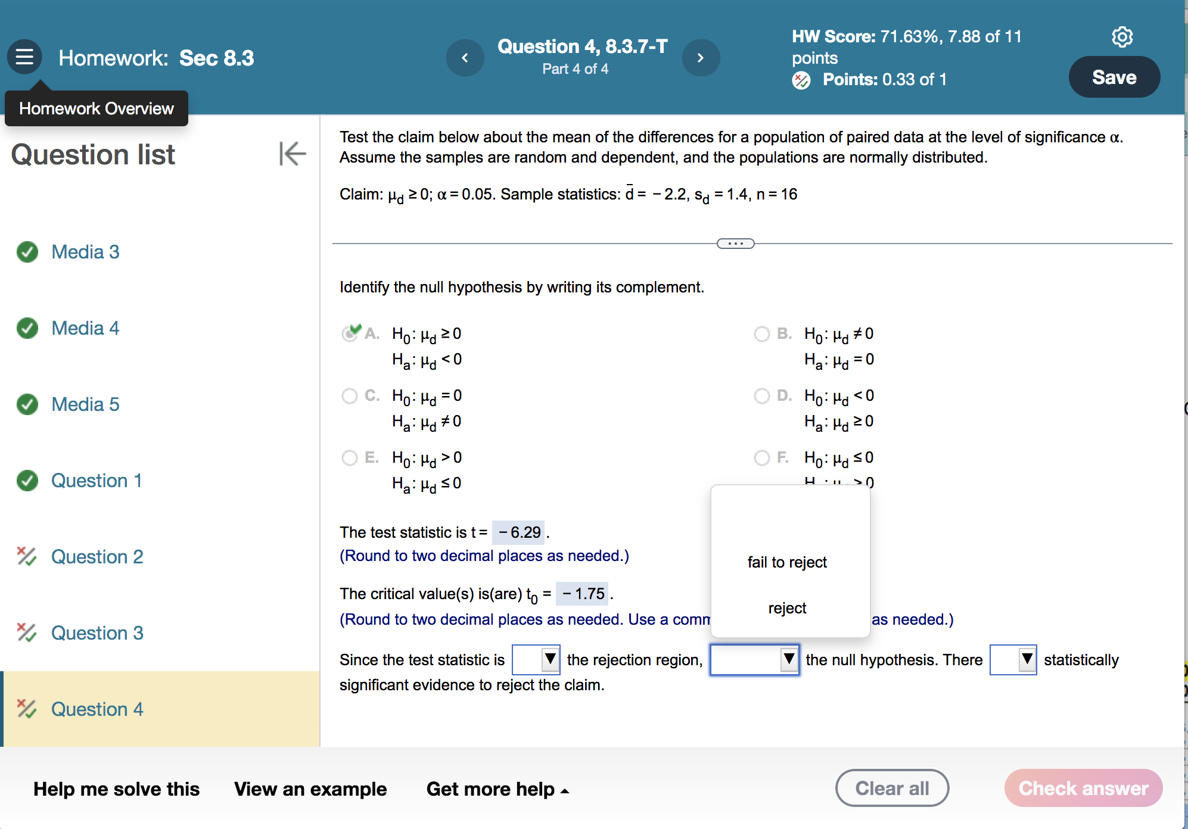The image size is (1188, 829).
Task: Open the hamburger menu icon
Action: (x=24, y=57)
